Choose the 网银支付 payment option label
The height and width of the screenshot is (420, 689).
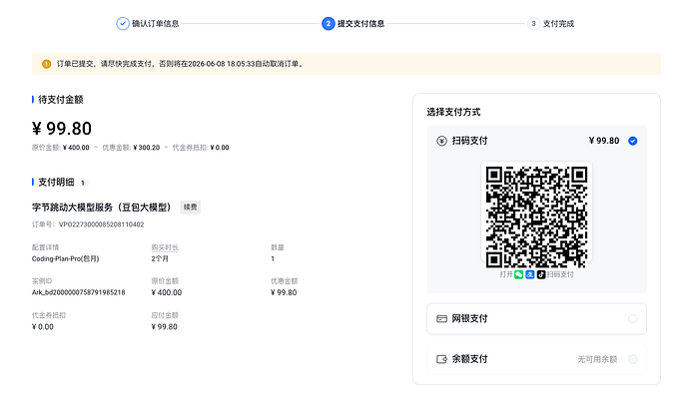(469, 318)
